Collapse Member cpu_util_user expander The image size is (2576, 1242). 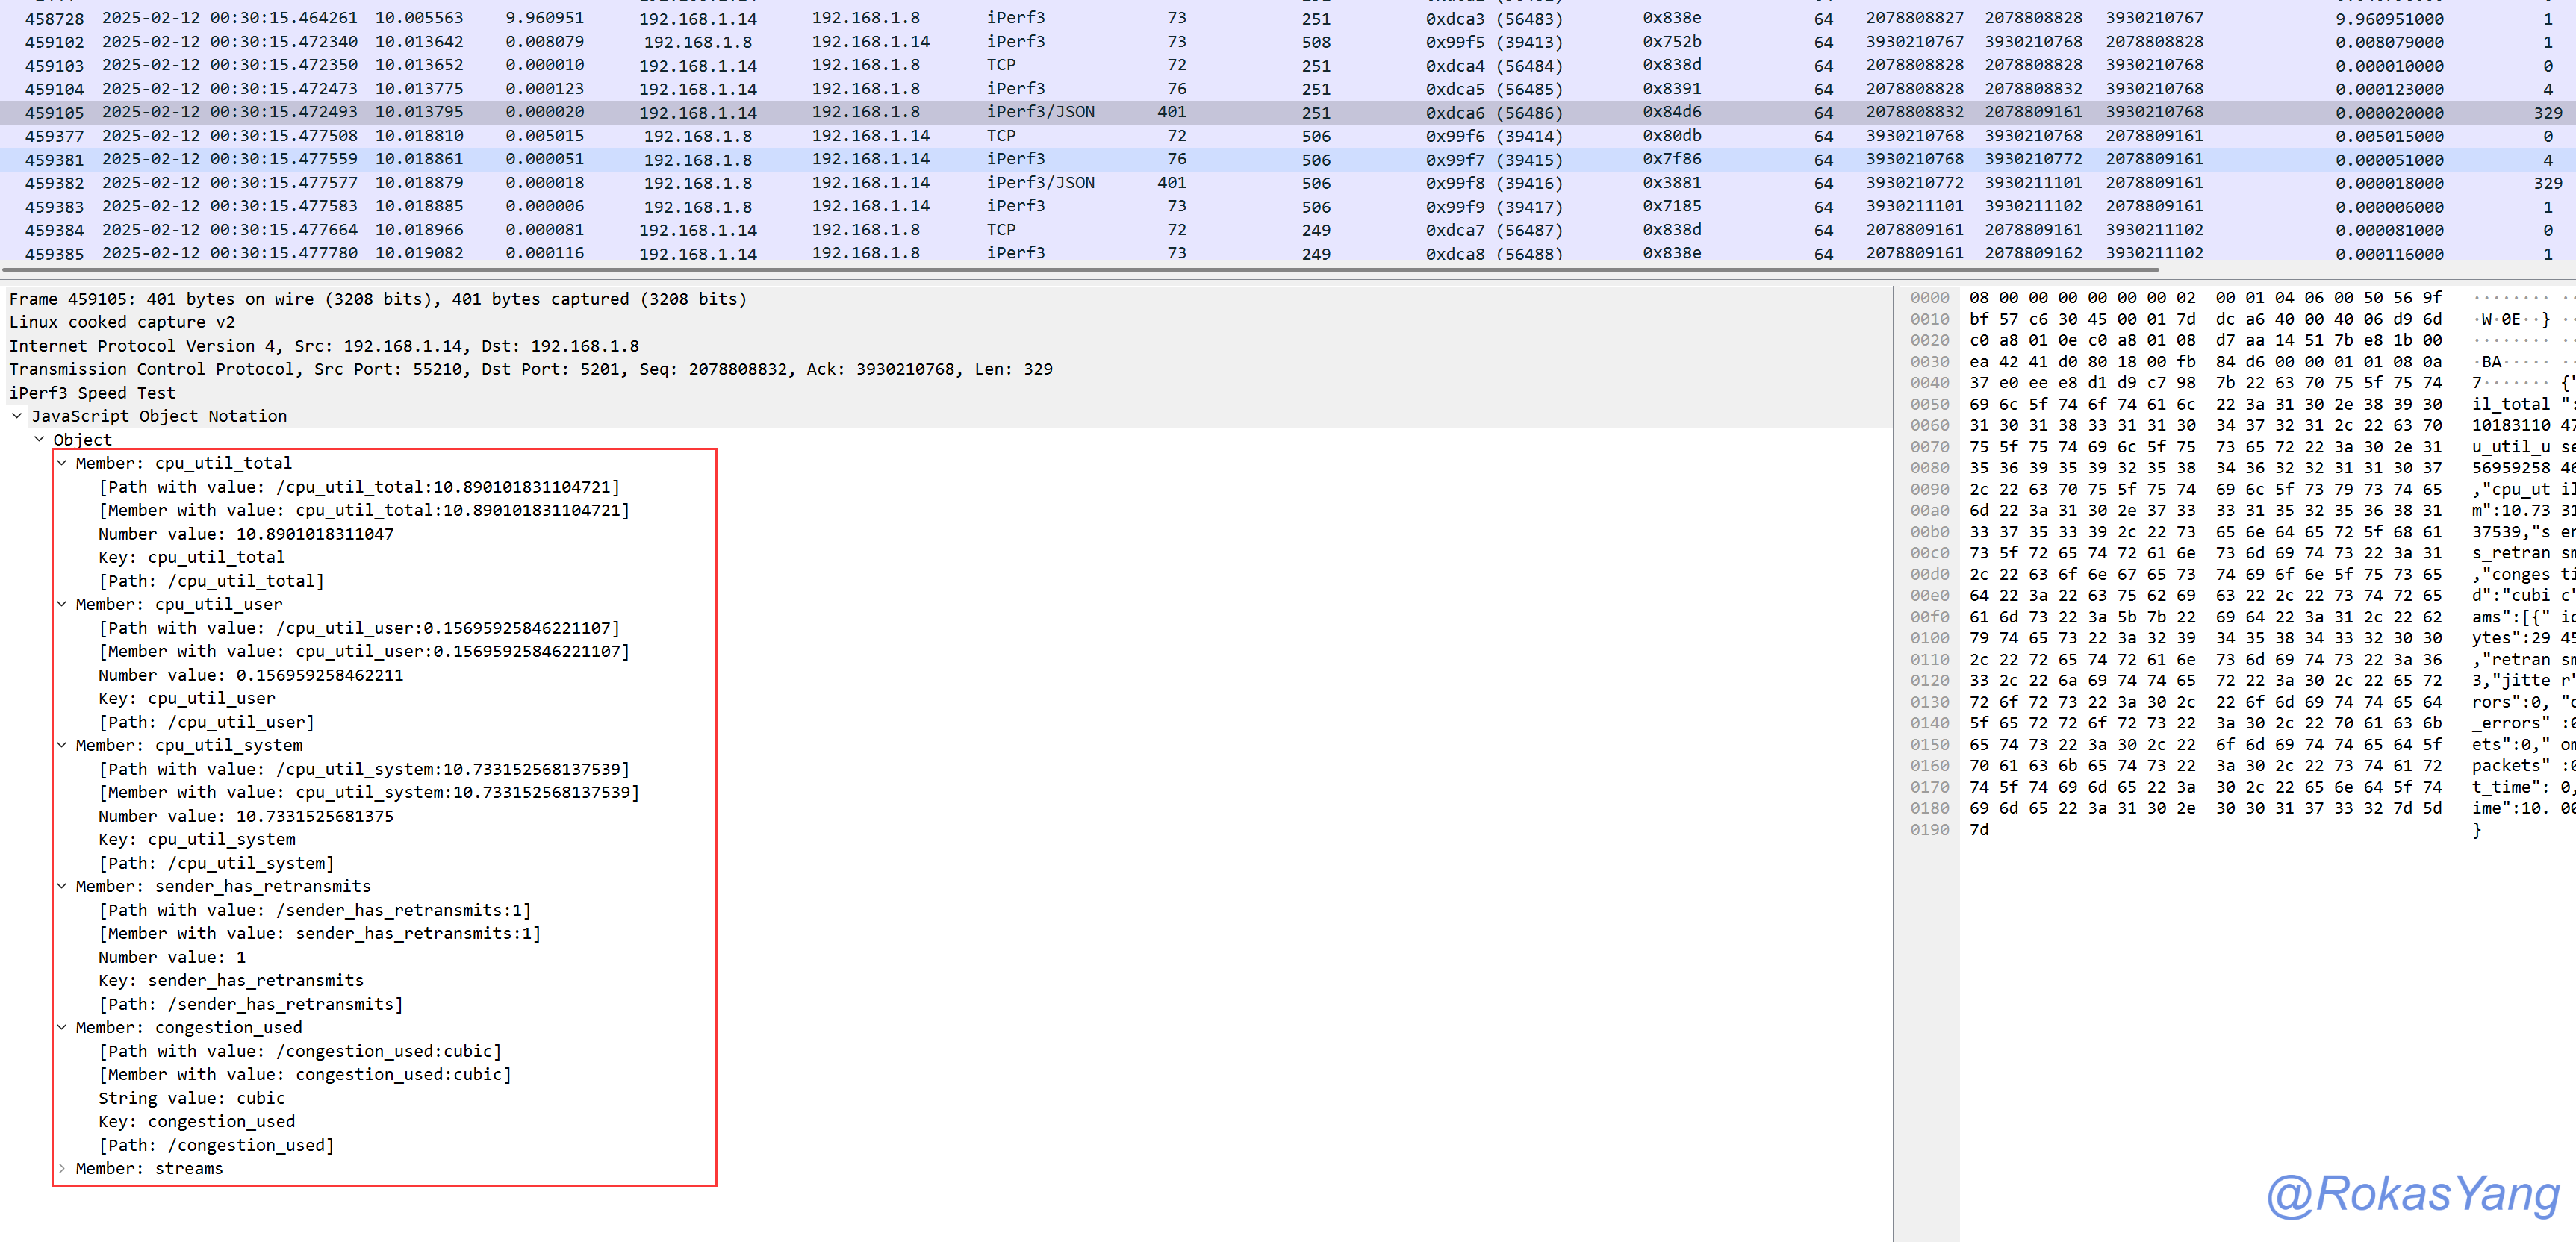(62, 604)
